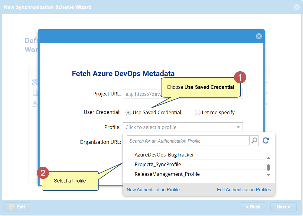Choose the Let me specify option
The image size is (303, 216).
point(197,113)
